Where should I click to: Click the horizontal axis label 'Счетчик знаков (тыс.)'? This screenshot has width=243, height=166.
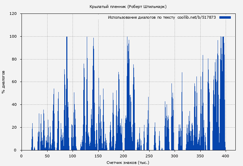(128, 162)
